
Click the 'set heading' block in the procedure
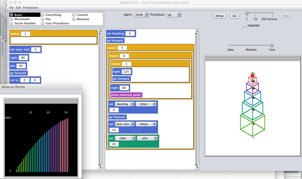[x=121, y=33]
